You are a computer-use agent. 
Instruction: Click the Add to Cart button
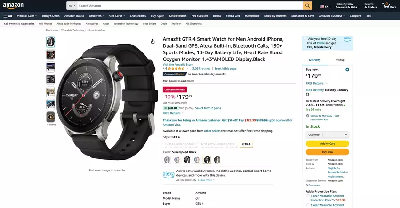point(328,143)
